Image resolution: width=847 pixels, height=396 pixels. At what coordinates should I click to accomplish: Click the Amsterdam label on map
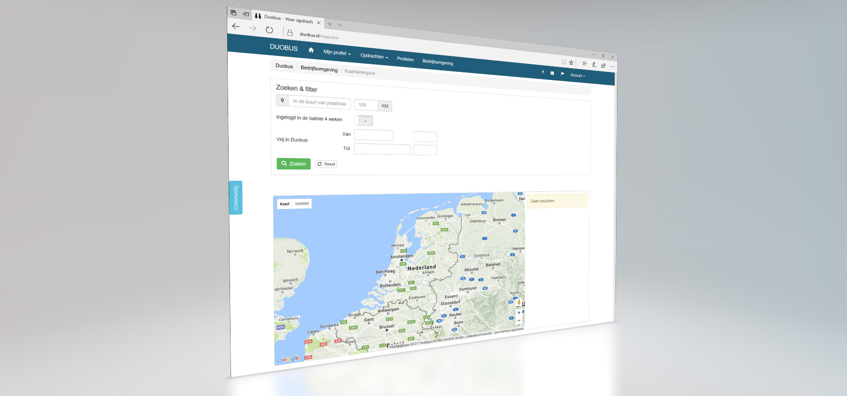[x=401, y=256]
